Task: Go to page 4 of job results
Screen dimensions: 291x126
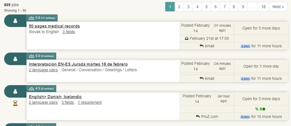Action: (197, 7)
